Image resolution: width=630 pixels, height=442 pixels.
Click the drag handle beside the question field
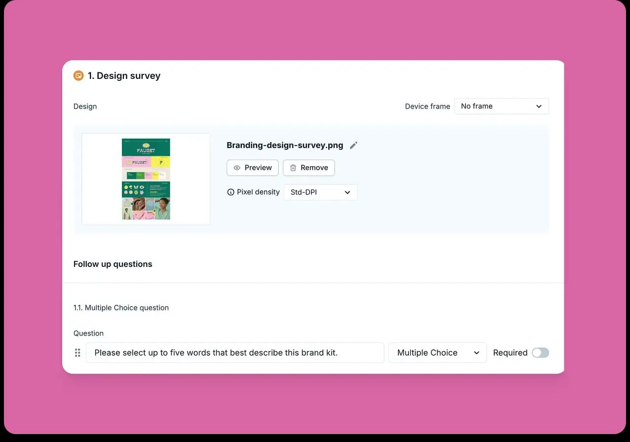click(78, 353)
